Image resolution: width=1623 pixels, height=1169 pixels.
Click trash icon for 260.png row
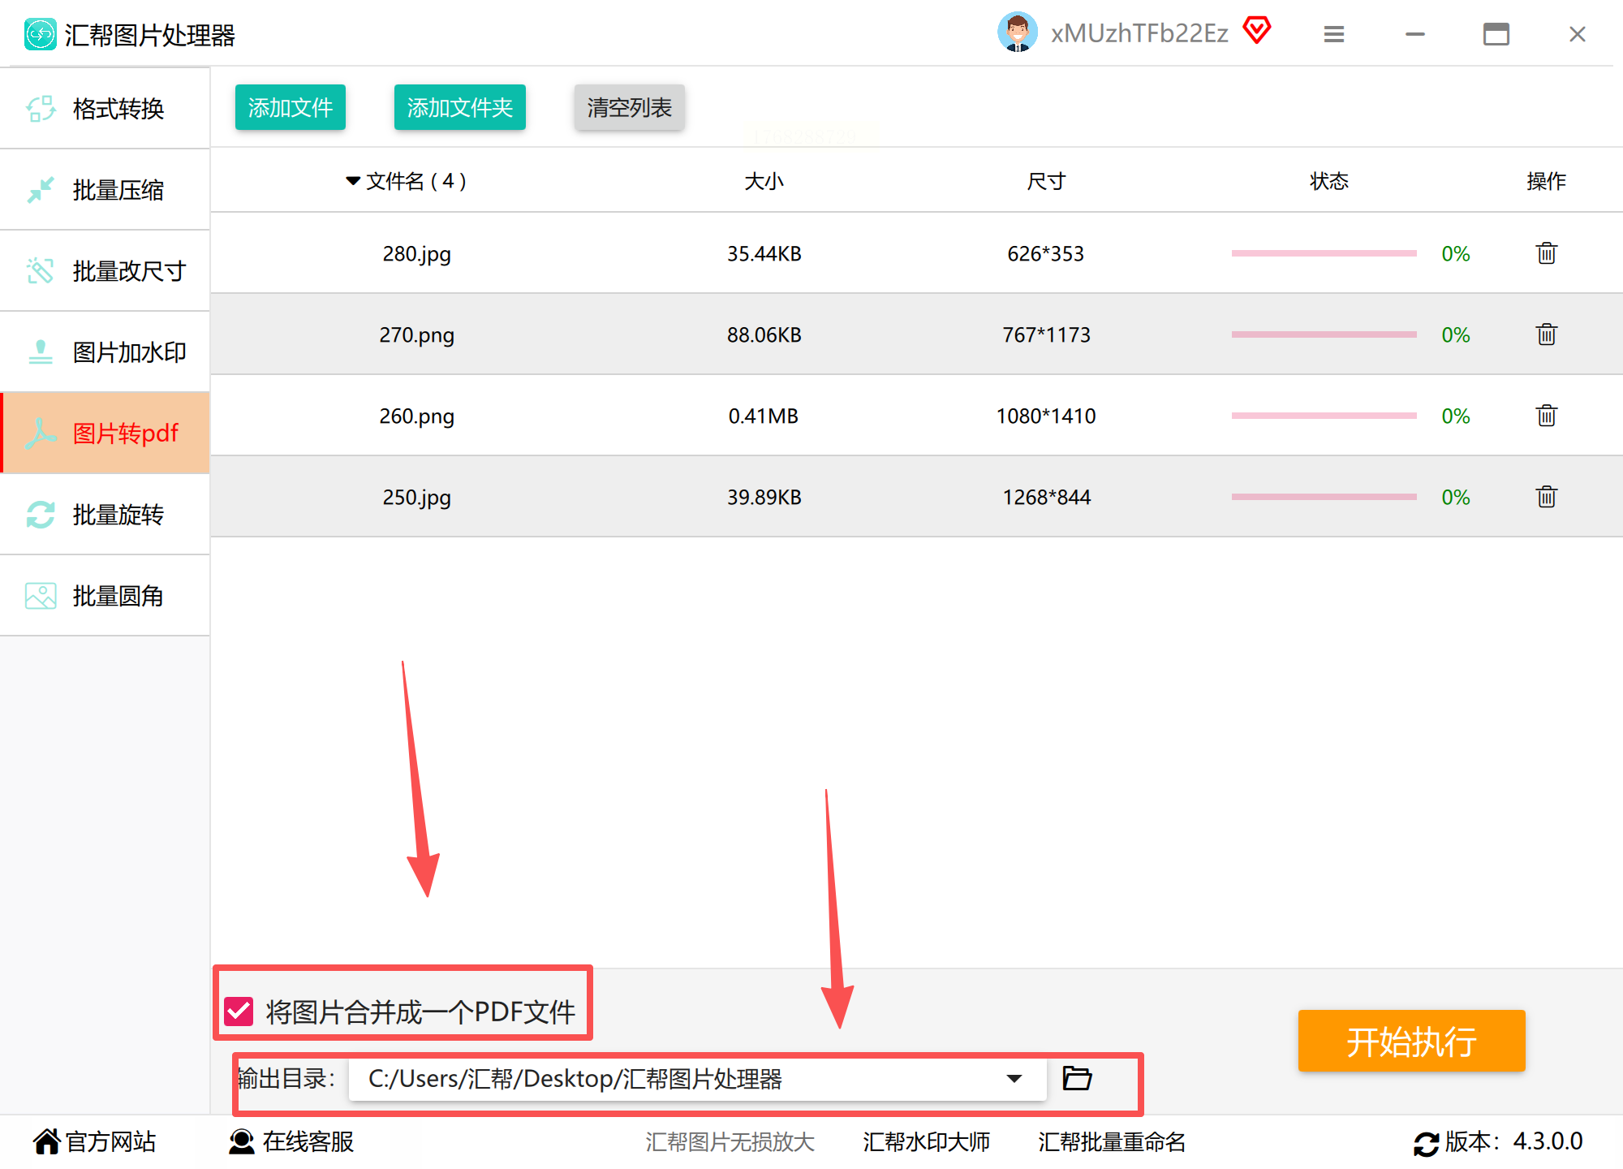1546,416
